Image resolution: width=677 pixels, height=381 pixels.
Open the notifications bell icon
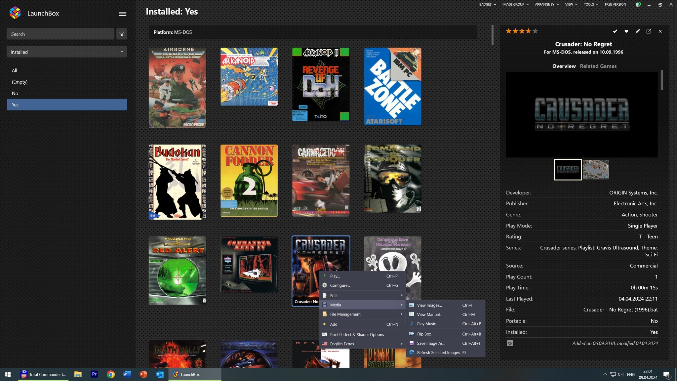pos(638,4)
